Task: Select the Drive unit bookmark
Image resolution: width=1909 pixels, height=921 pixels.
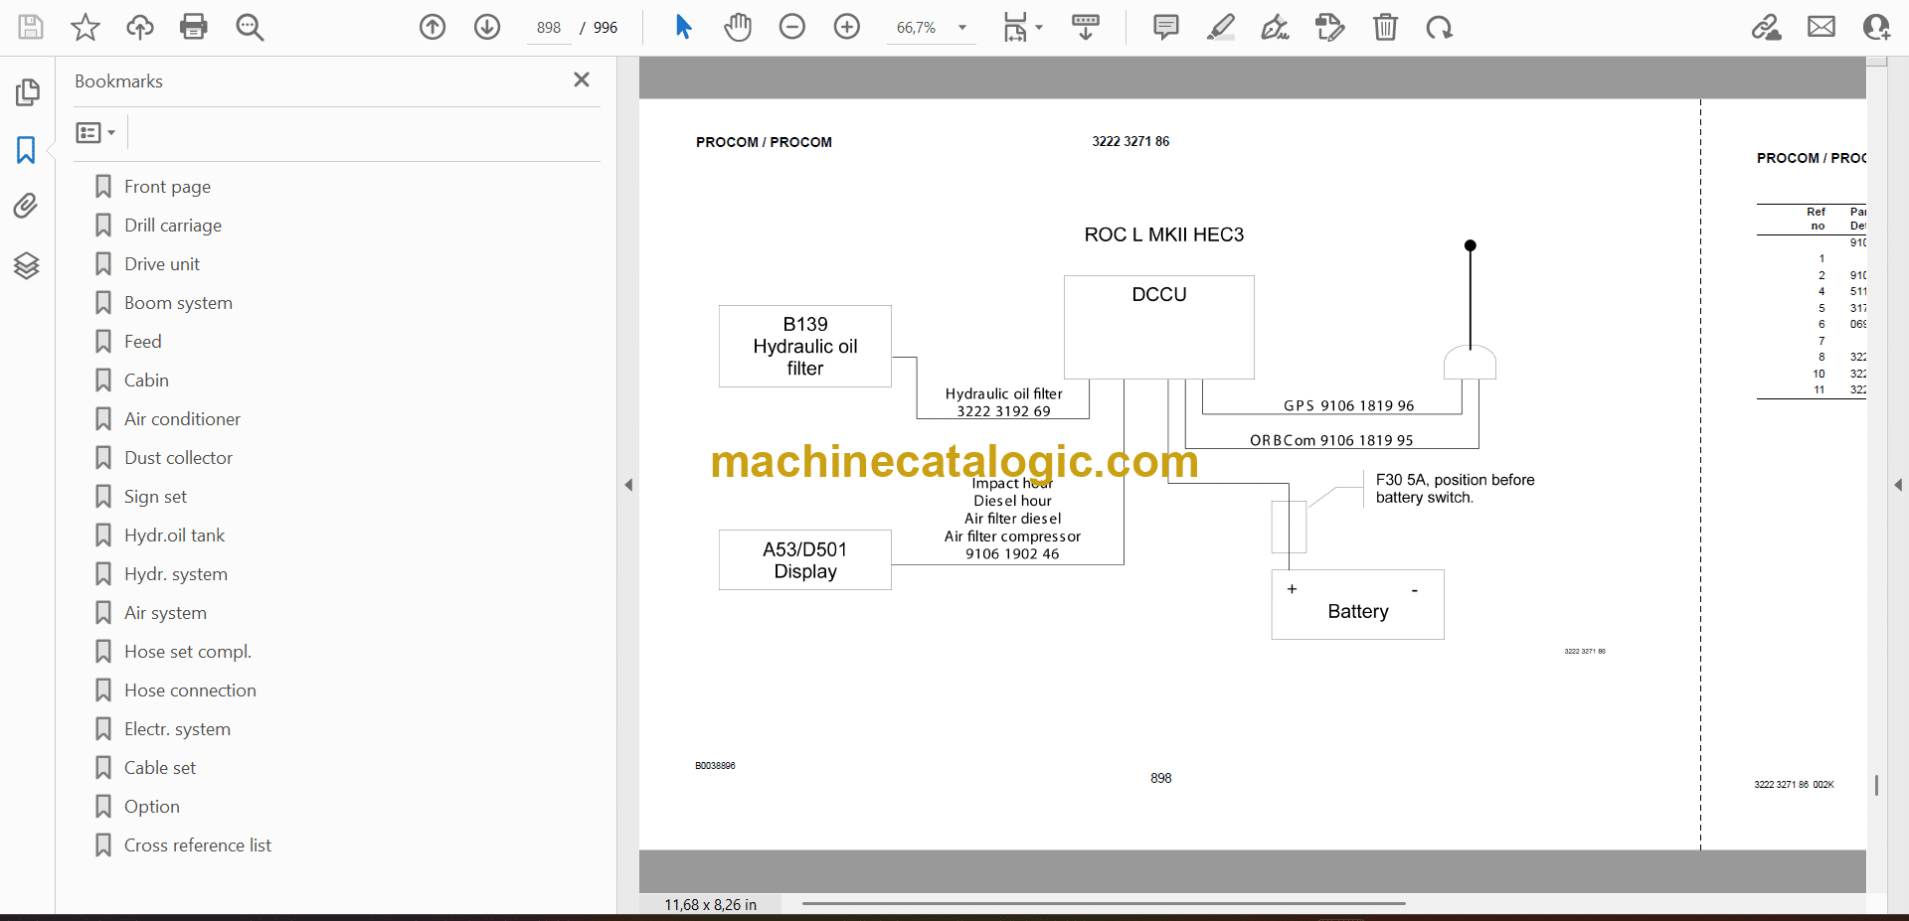Action: 162,264
